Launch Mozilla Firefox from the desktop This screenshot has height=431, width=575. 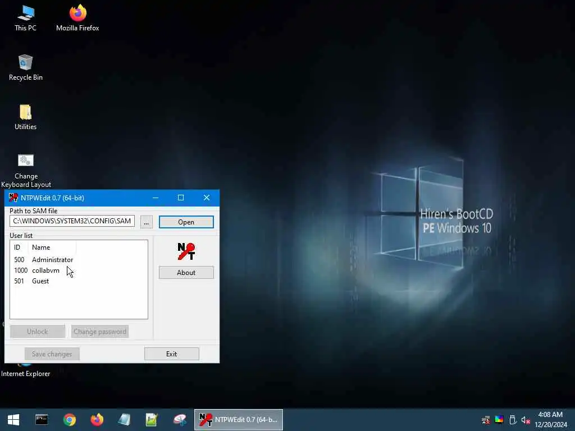click(x=77, y=18)
